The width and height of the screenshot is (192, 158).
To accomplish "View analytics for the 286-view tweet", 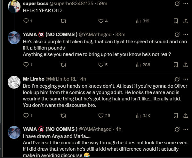I will pyautogui.click(x=143, y=65).
